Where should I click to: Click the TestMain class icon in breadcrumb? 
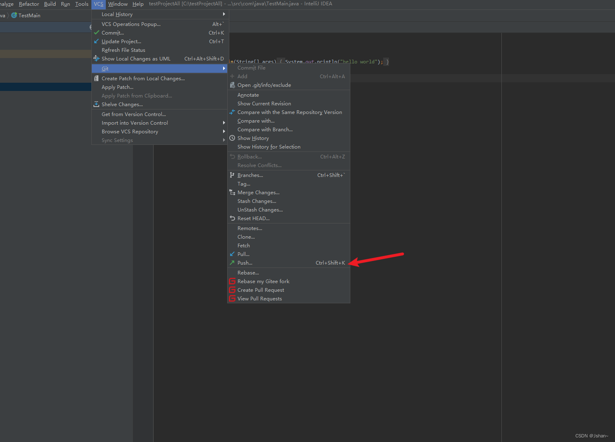(14, 15)
